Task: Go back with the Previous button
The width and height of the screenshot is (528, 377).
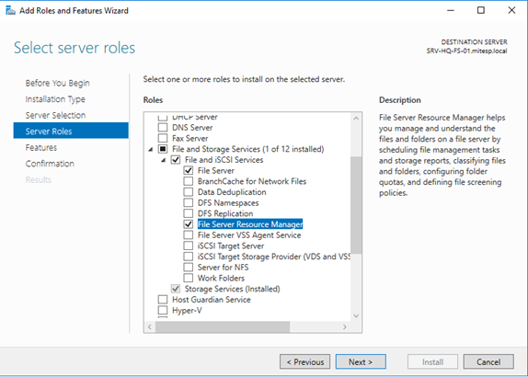Action: (x=304, y=362)
